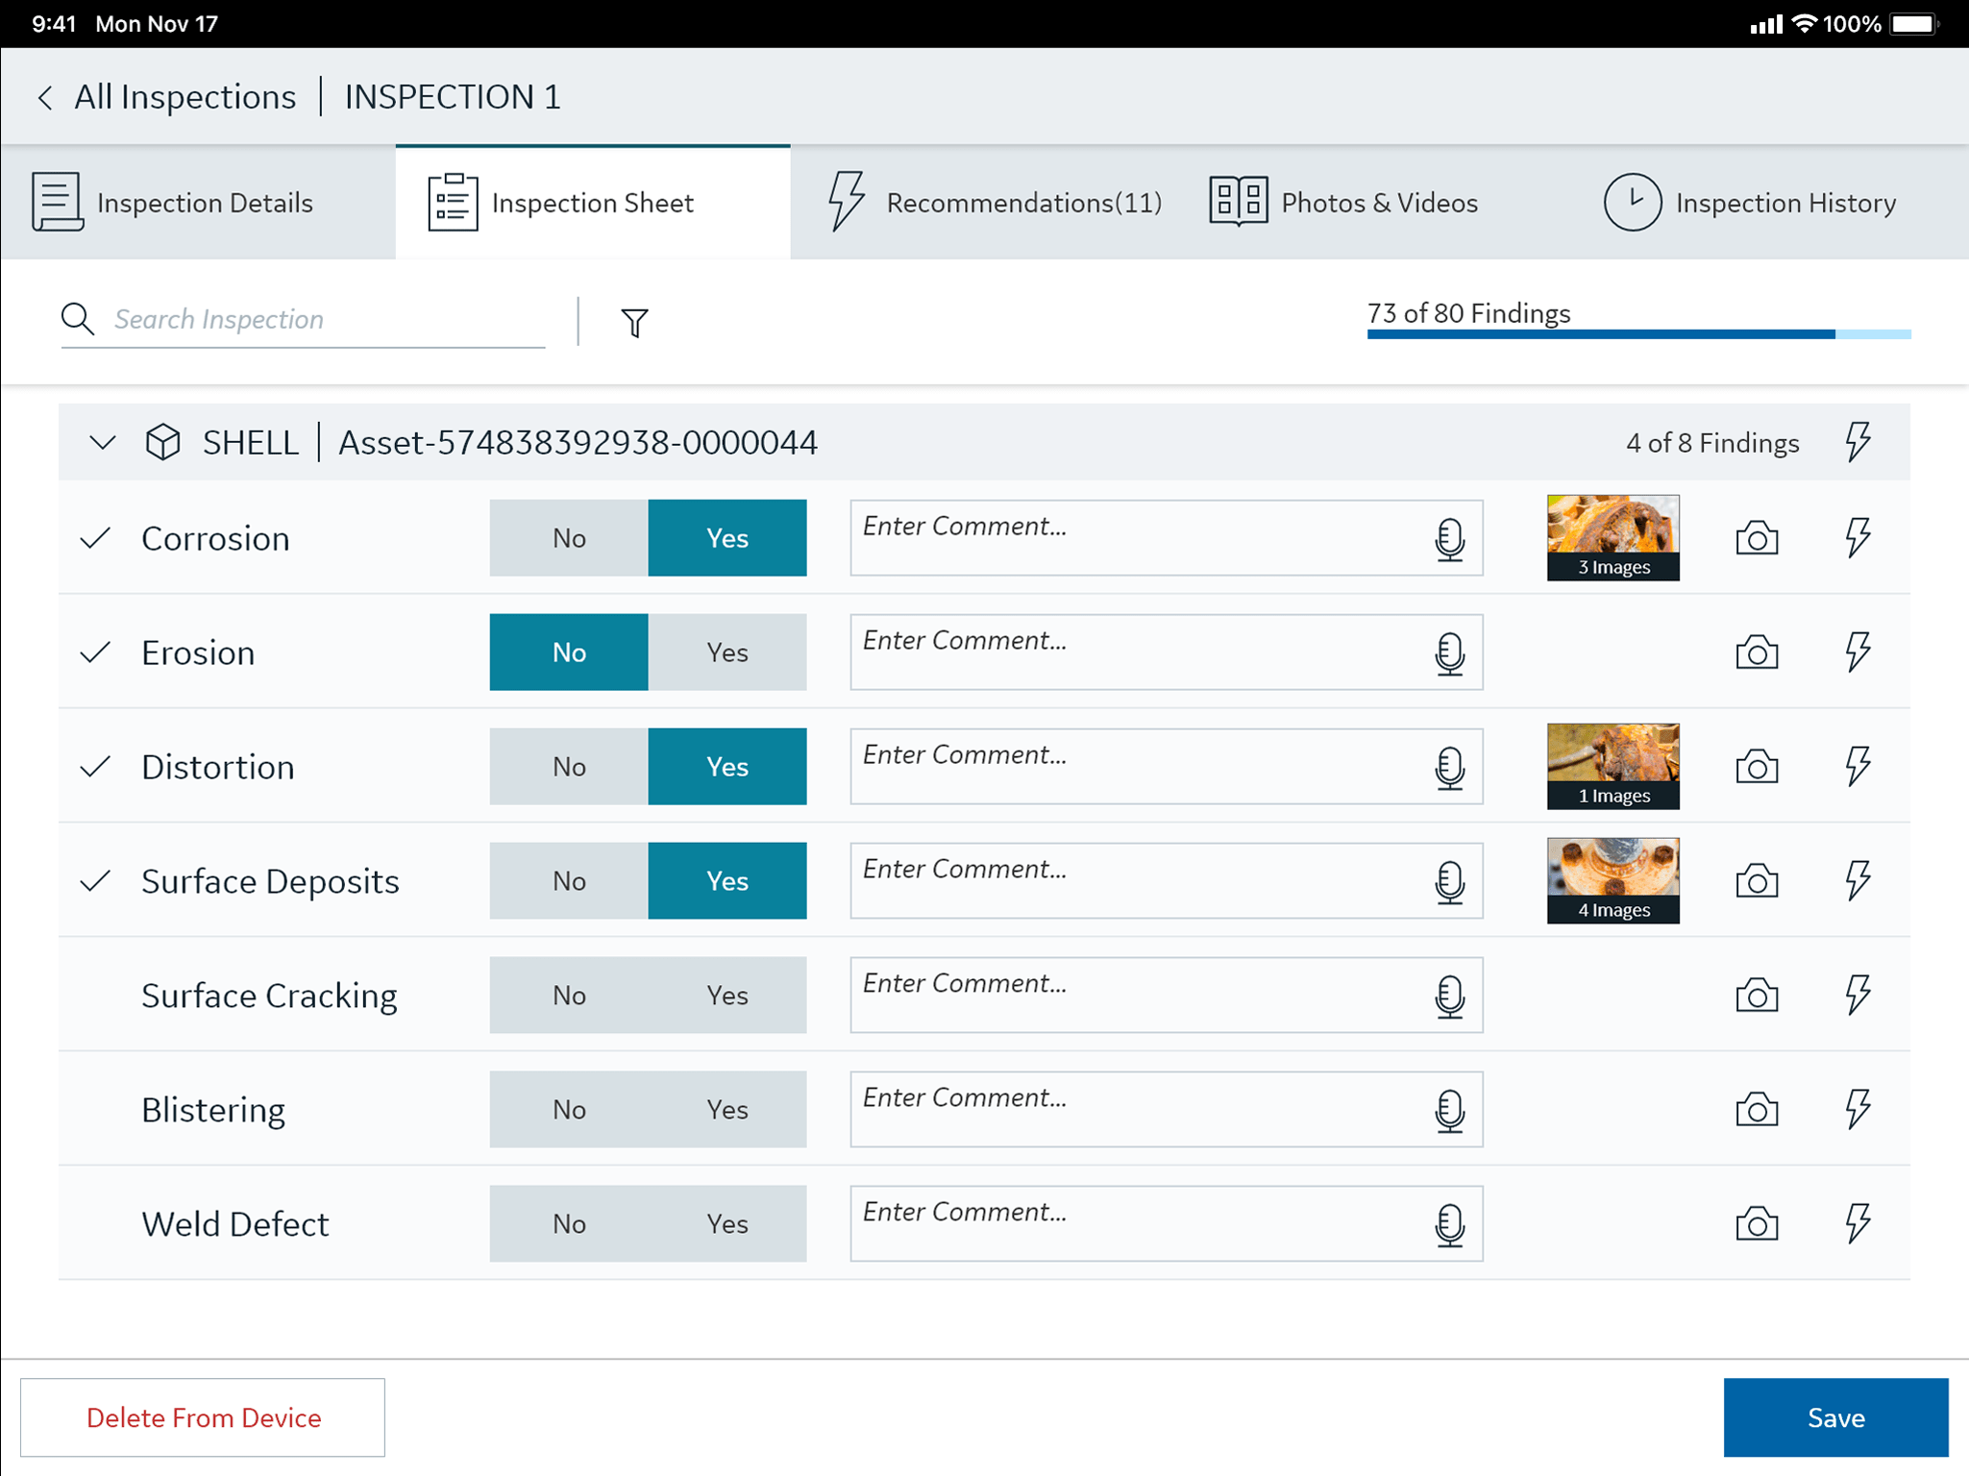Tap the search magnifier icon
Screen dimensions: 1969x1476
click(x=77, y=319)
